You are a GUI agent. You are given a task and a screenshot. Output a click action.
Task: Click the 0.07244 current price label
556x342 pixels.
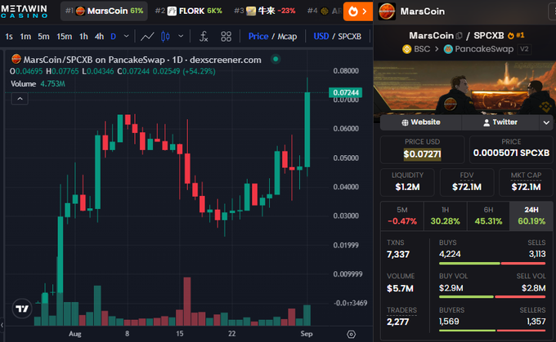345,93
